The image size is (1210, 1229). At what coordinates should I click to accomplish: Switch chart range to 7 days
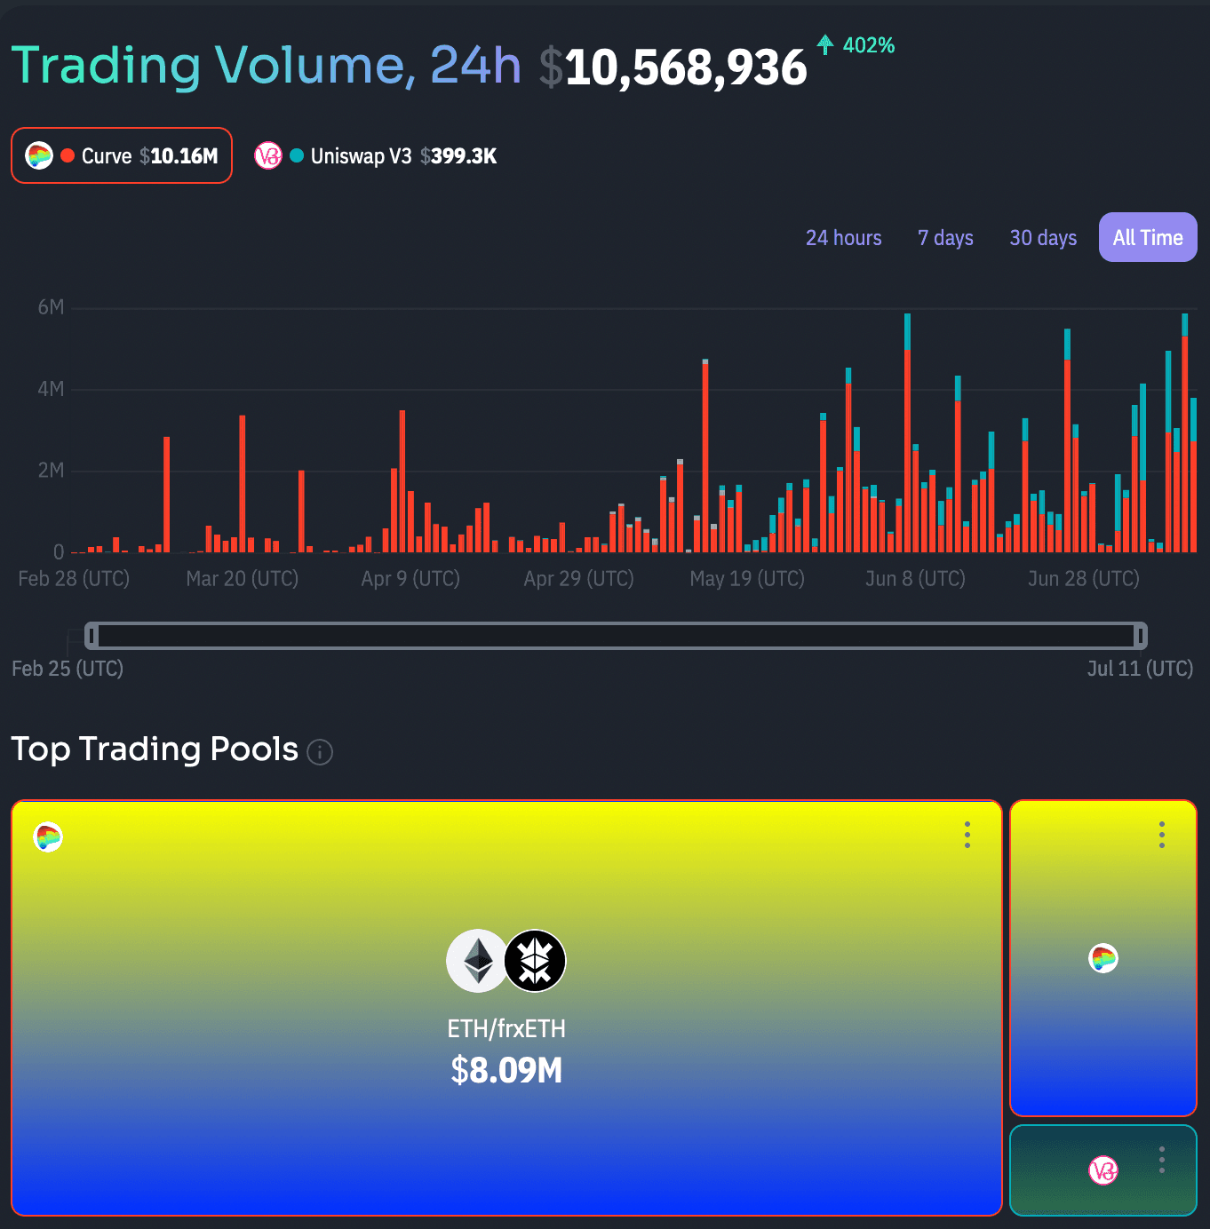tap(945, 238)
